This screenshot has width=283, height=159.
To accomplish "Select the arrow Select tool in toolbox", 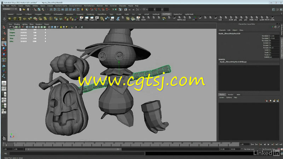I will [x=4, y=28].
